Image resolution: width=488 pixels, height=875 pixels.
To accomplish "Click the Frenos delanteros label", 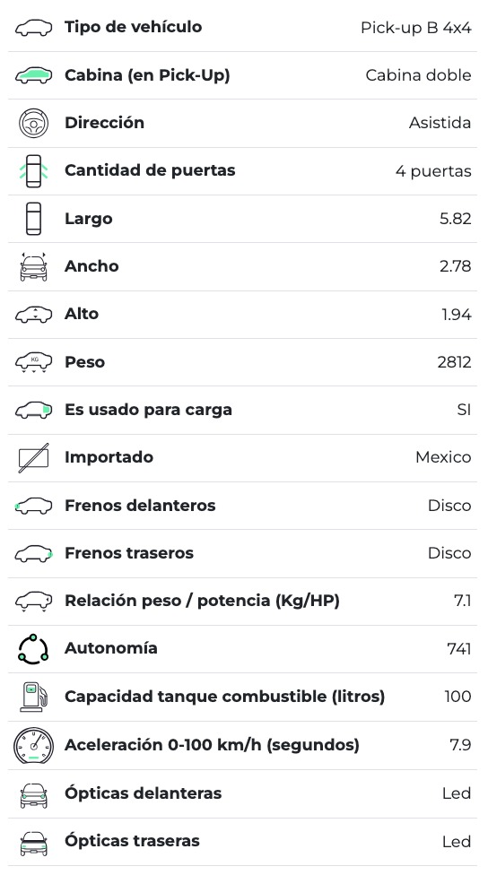I will tap(140, 506).
